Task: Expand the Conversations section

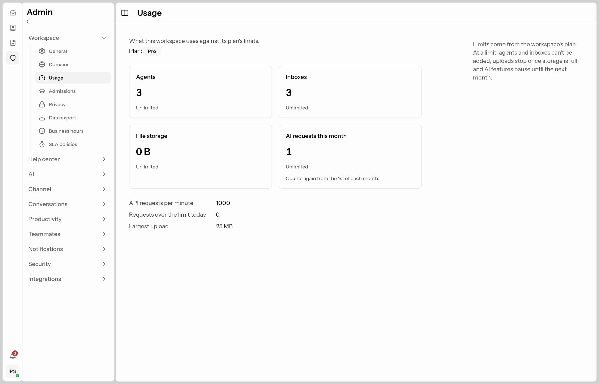Action: pyautogui.click(x=67, y=204)
